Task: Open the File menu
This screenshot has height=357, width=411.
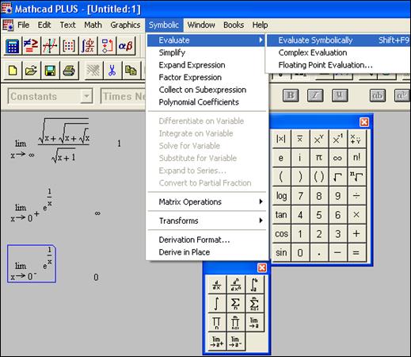Action: pos(24,25)
